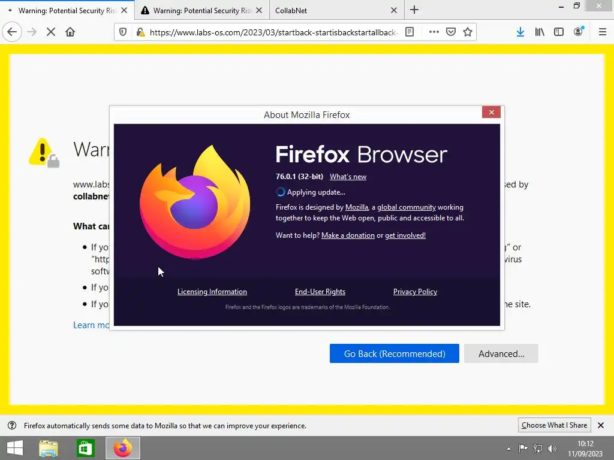Open the taskbar clock and date
The width and height of the screenshot is (614, 460).
[x=585, y=449]
